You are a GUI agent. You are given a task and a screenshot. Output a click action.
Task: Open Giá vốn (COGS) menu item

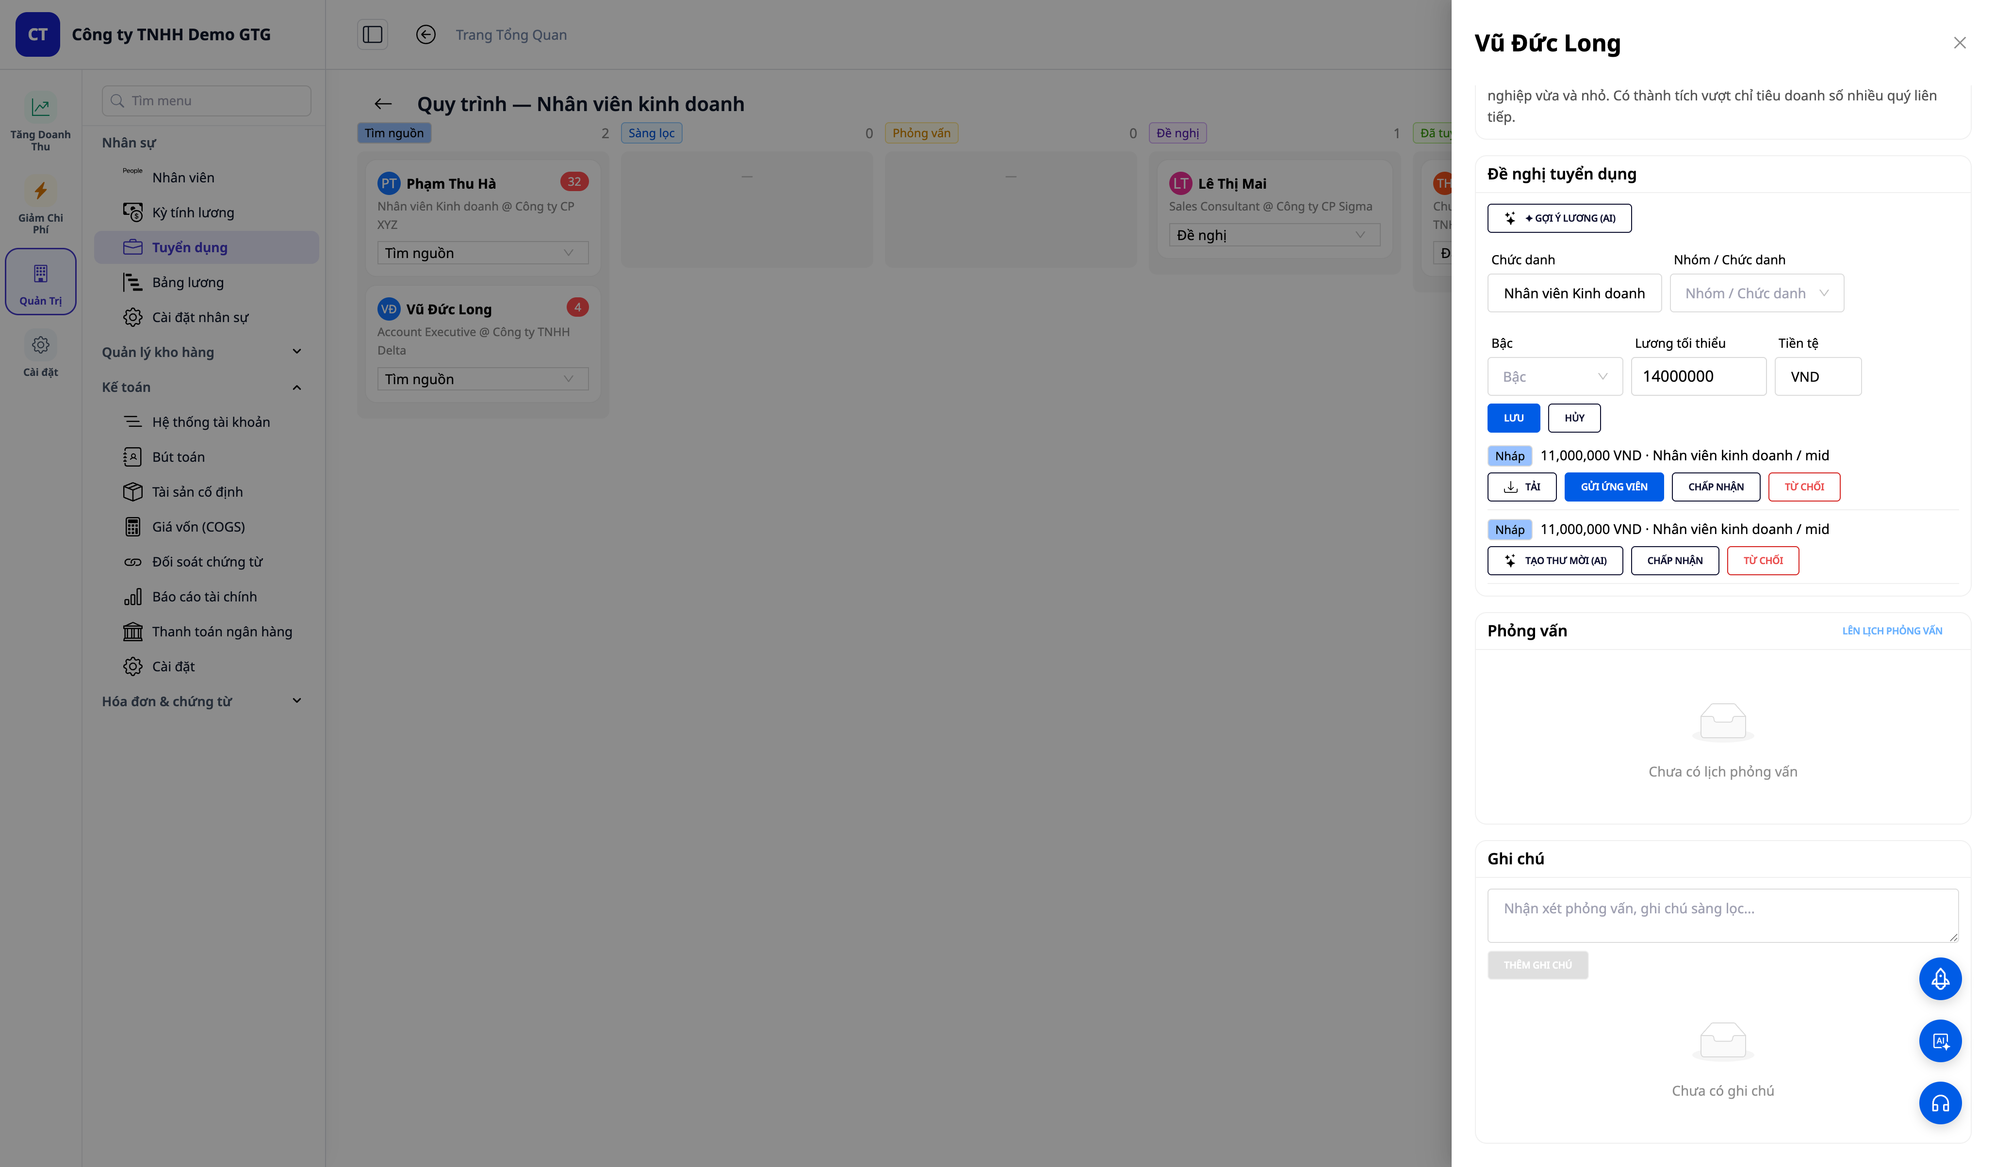coord(207,526)
